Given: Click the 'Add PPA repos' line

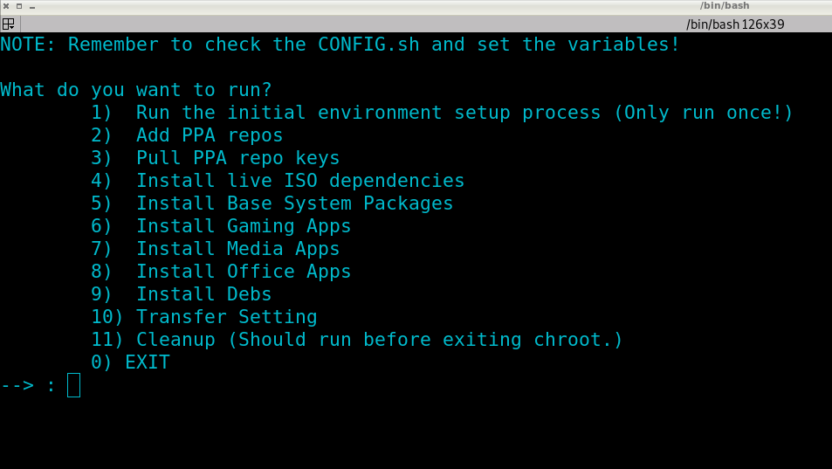Looking at the screenshot, I should click(x=187, y=135).
